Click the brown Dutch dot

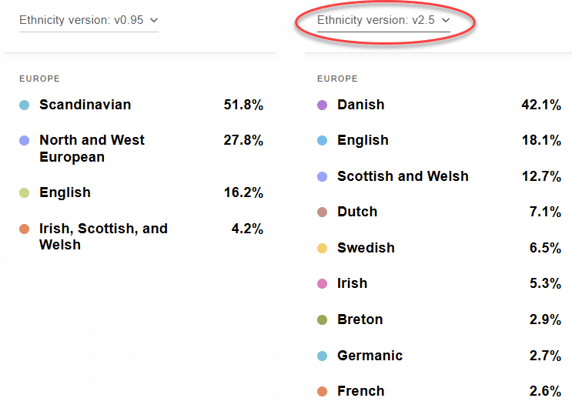[x=322, y=212]
